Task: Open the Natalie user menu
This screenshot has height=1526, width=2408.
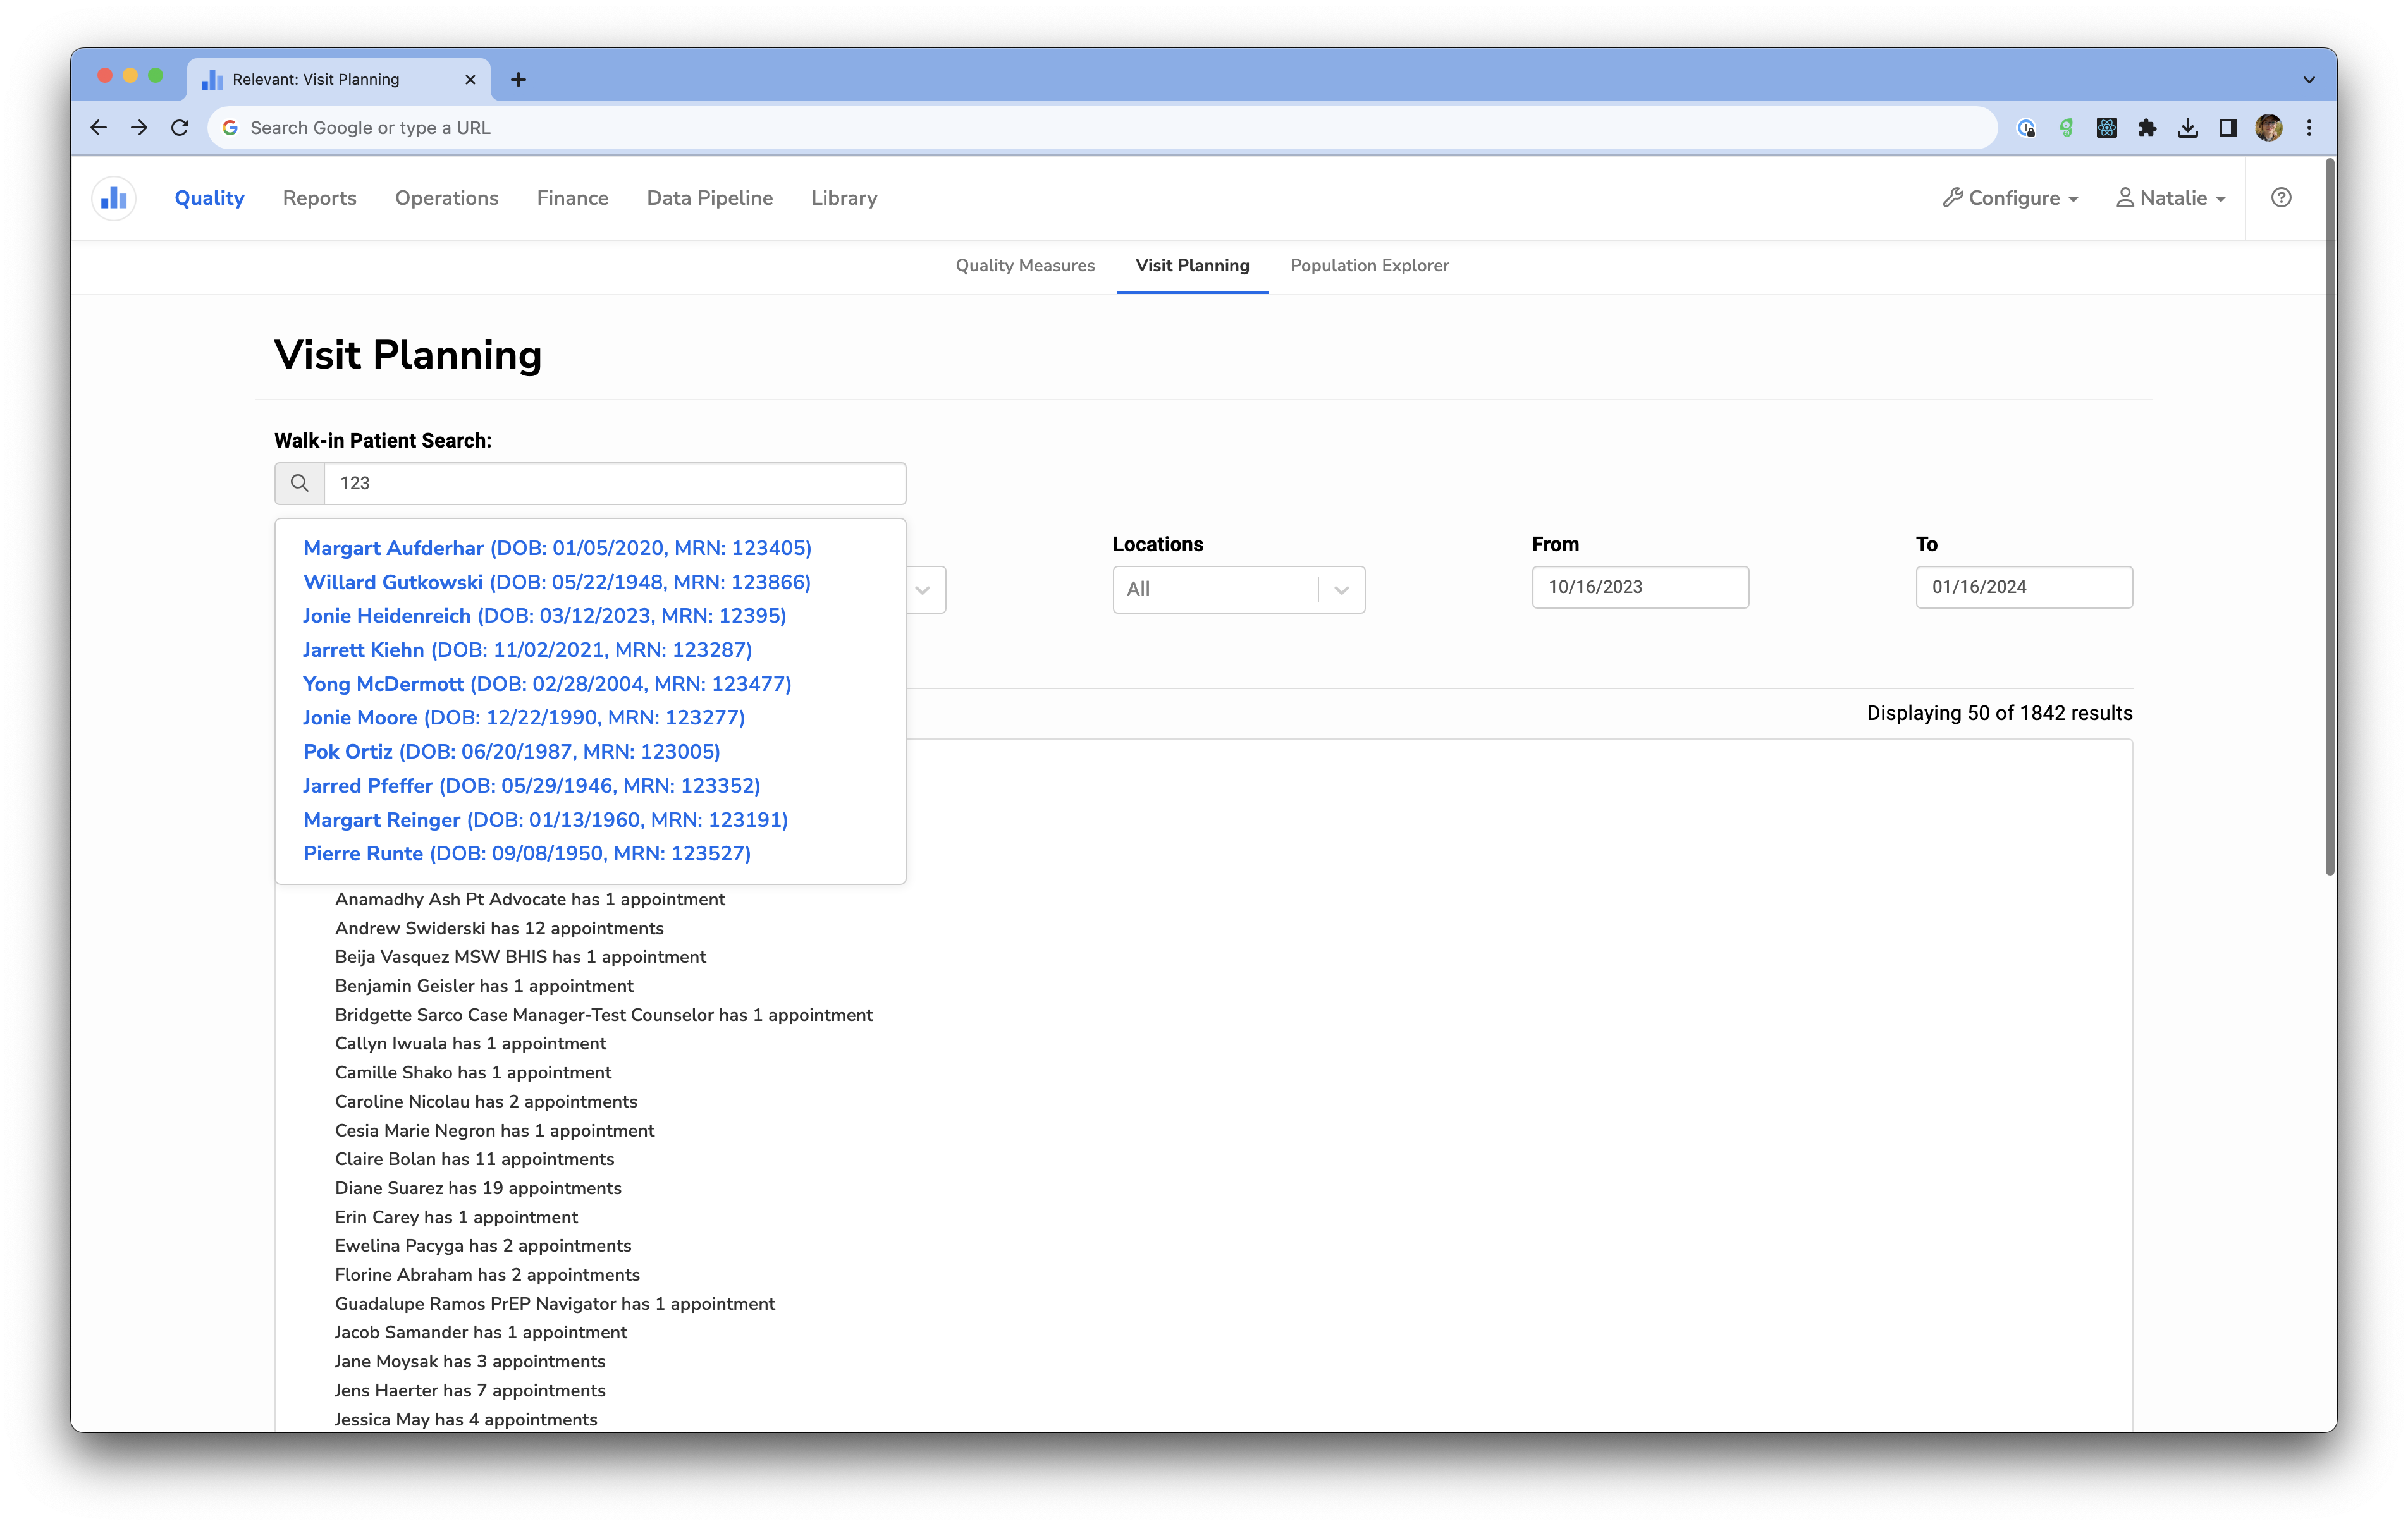Action: tap(2171, 198)
